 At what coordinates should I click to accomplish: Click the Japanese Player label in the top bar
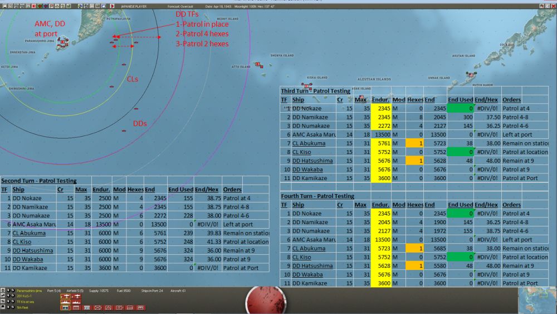134,6
